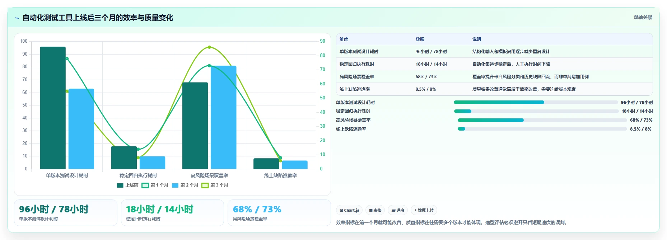Click the 说明 table column header

tap(476, 39)
